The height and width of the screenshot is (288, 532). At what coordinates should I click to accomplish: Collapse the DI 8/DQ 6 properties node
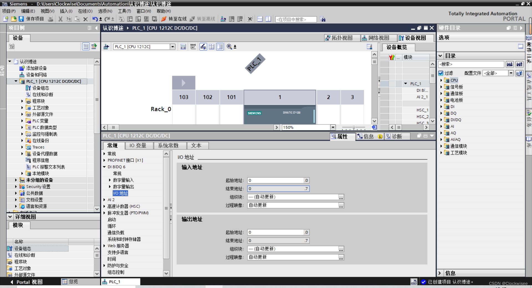(104, 167)
